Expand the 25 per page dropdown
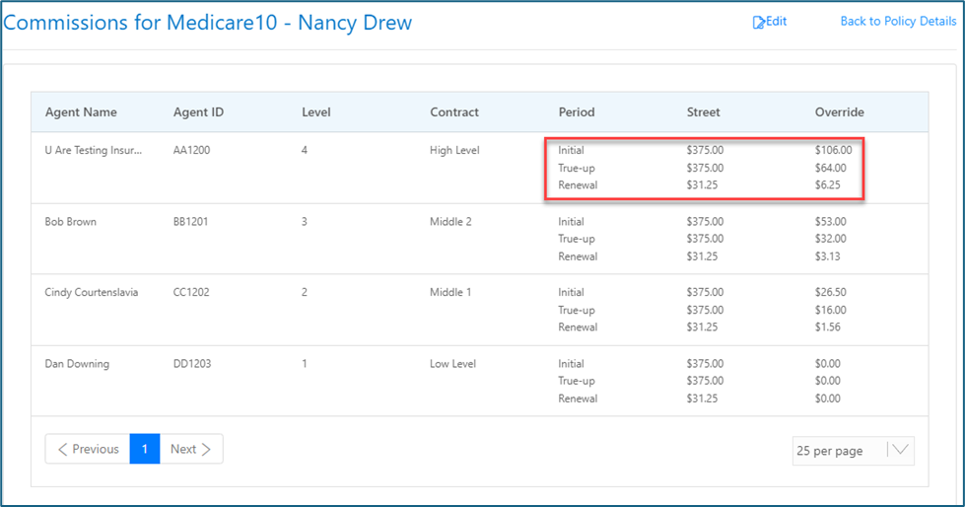 (839, 451)
